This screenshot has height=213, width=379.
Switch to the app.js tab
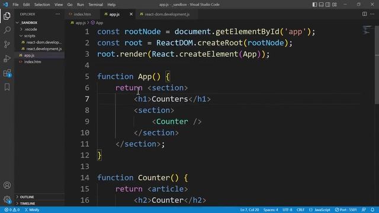pyautogui.click(x=114, y=14)
